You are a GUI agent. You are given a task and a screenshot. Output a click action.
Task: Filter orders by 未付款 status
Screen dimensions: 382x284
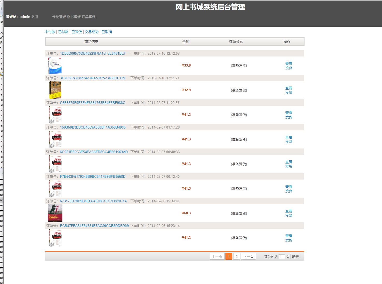pos(50,32)
